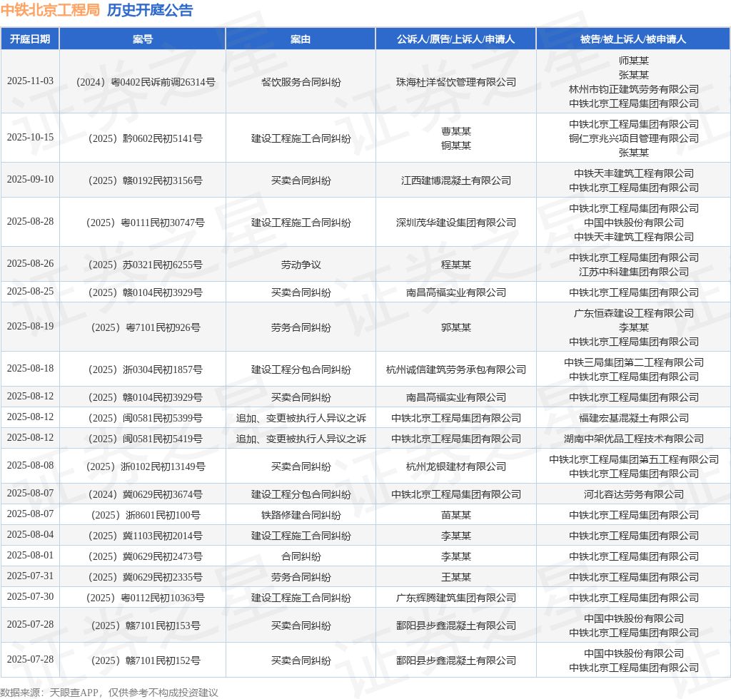
Task: Click plaintiff 郭某某
Action: tap(456, 328)
